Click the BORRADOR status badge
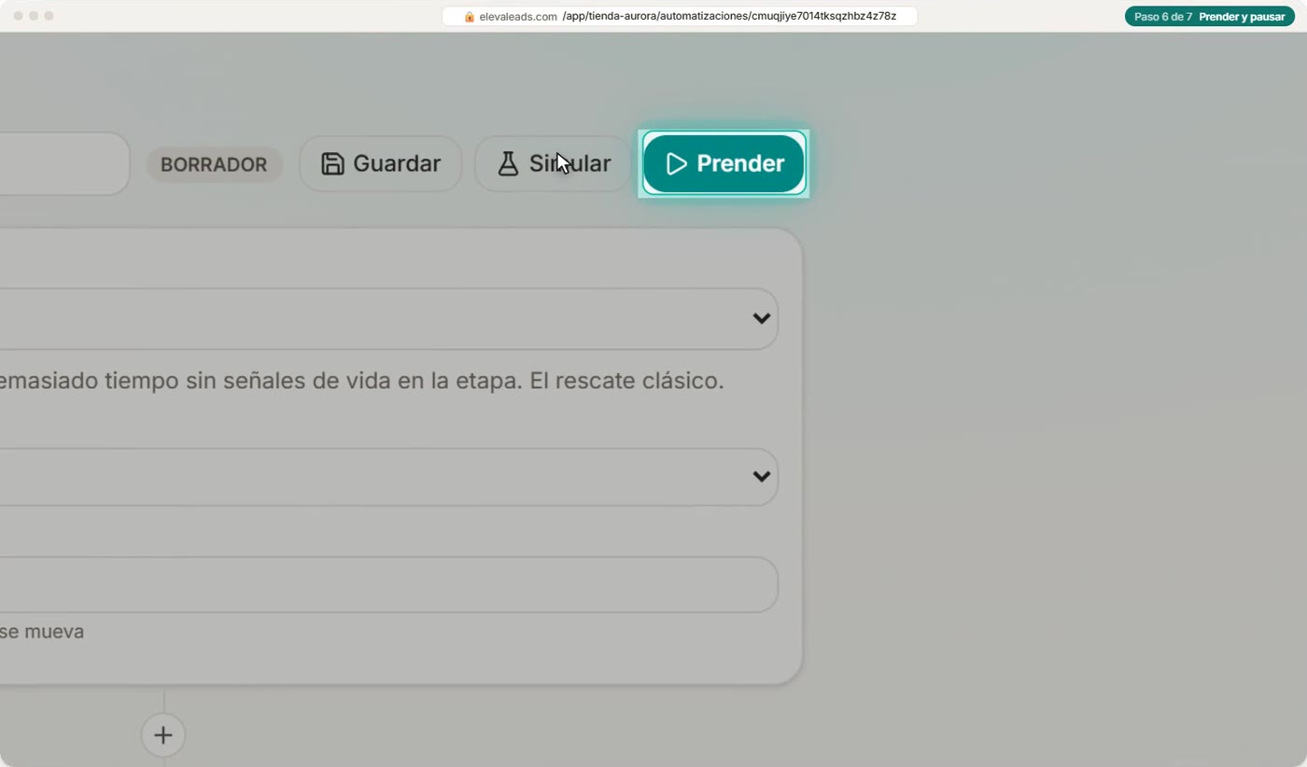The height and width of the screenshot is (767, 1307). (x=214, y=164)
